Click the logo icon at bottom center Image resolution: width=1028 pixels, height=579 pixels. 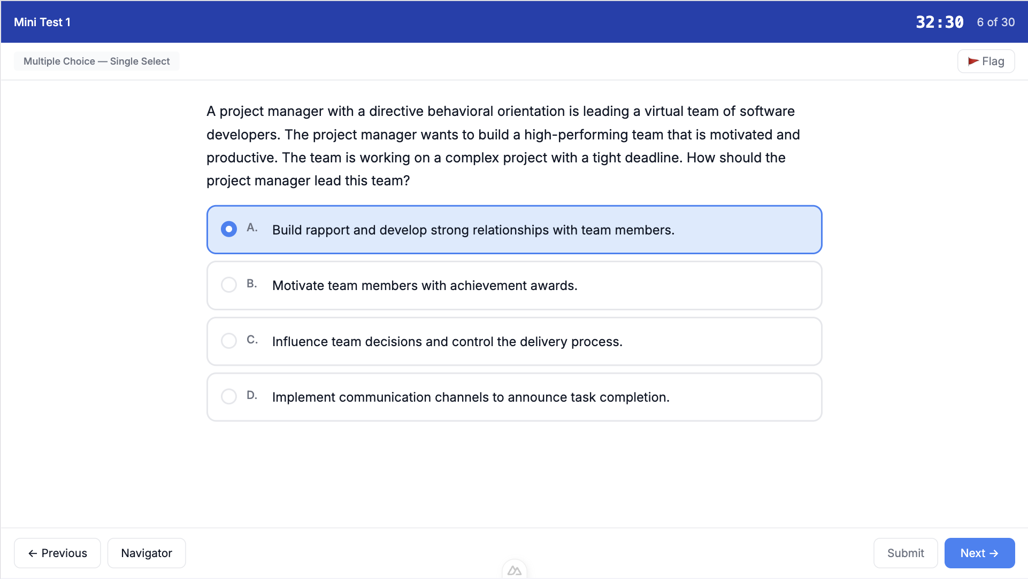tap(515, 570)
